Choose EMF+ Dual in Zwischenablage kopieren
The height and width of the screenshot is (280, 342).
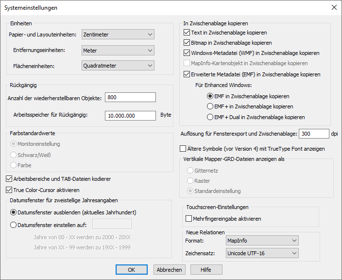click(x=210, y=117)
